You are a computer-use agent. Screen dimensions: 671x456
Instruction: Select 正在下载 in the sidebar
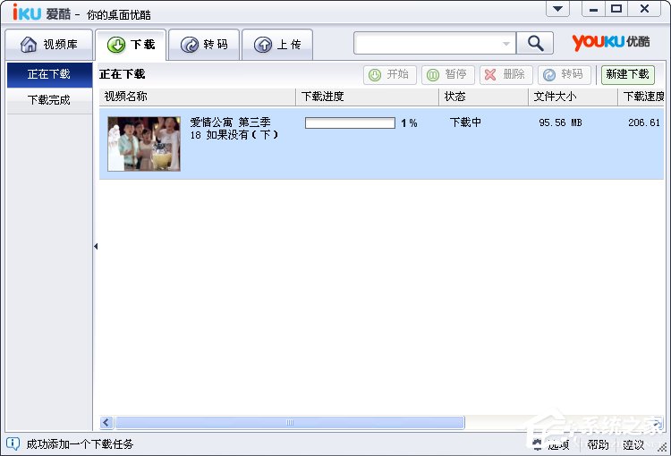pyautogui.click(x=49, y=74)
